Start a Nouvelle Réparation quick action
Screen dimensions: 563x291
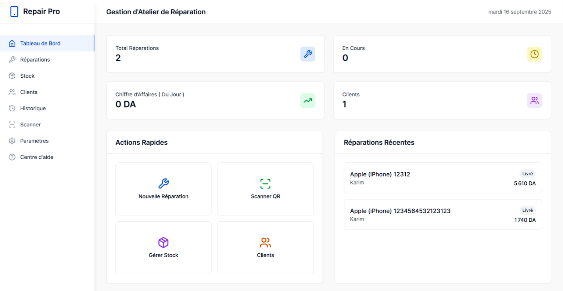(x=163, y=189)
